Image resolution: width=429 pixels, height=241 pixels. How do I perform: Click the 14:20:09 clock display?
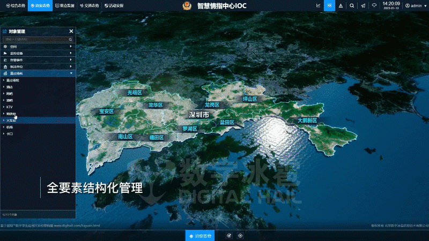coord(391,4)
